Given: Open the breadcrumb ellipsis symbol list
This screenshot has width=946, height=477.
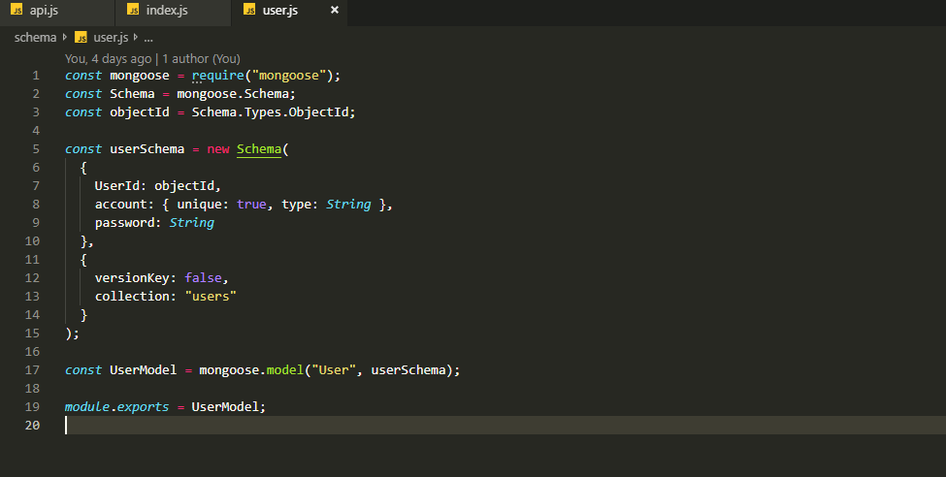Looking at the screenshot, I should pos(148,38).
